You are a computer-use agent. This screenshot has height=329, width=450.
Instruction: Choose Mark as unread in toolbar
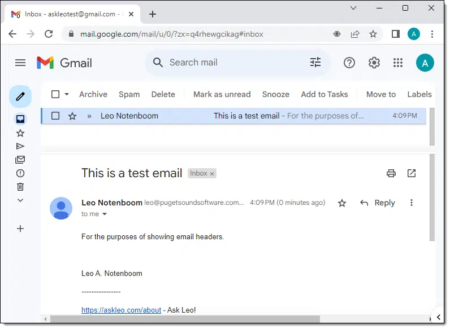[223, 95]
